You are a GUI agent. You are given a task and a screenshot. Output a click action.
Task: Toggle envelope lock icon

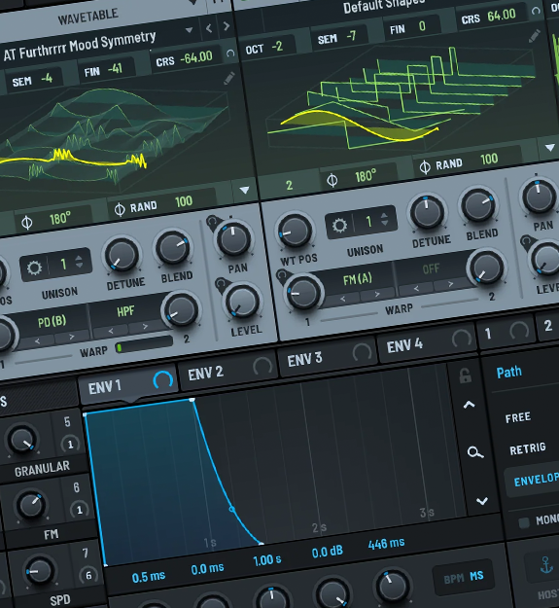tap(465, 376)
